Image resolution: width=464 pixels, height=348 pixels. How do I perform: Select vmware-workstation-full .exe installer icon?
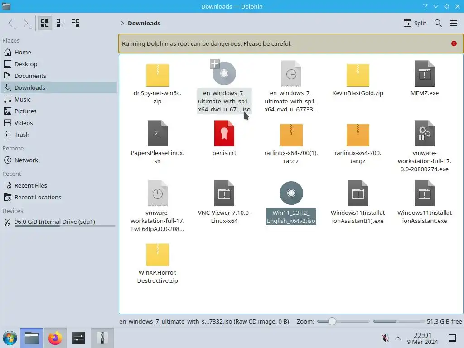424,133
